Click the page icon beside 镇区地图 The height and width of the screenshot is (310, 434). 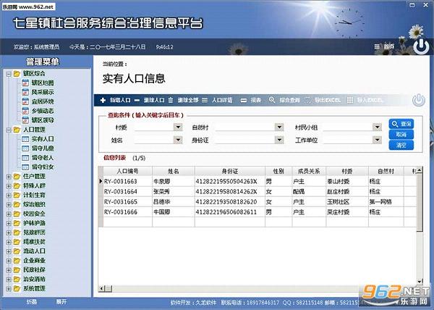pyautogui.click(x=25, y=83)
